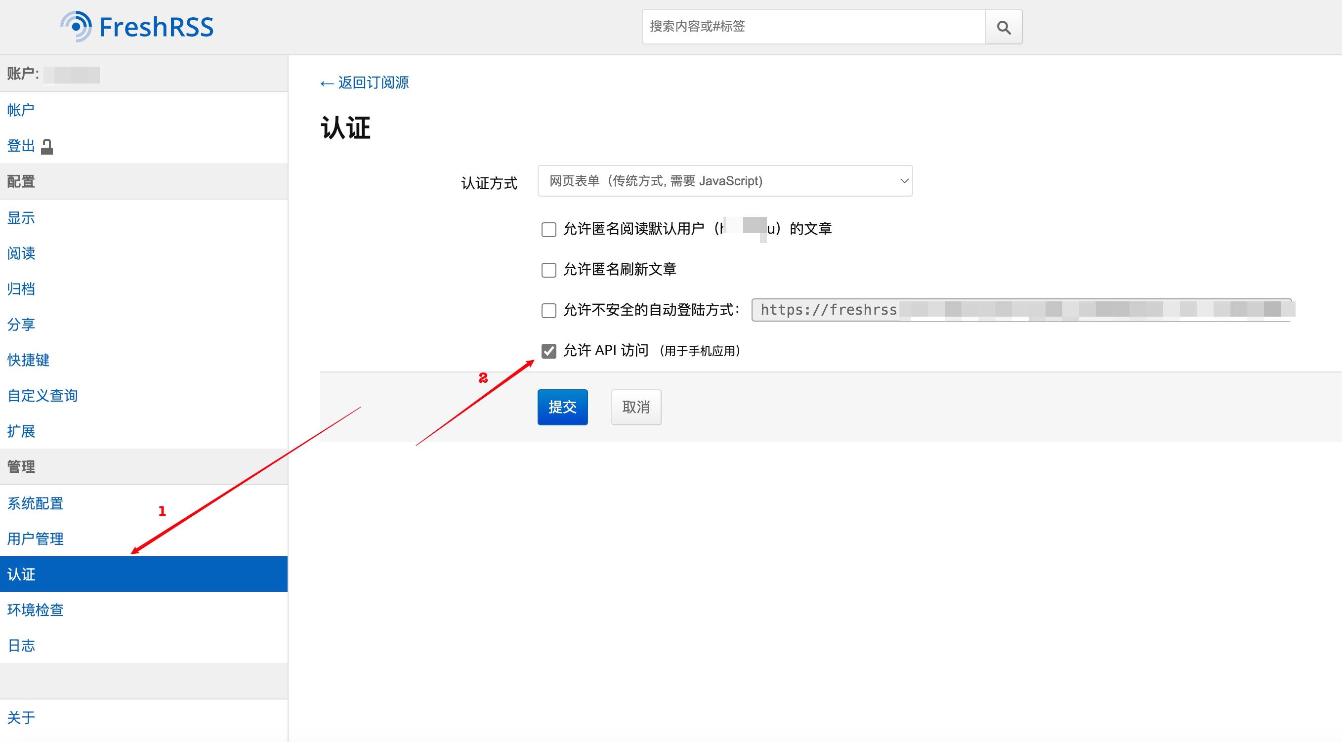Viewport: 1342px width, 742px height.
Task: Uncheck 允许 API 访问 checkbox
Action: tap(548, 351)
